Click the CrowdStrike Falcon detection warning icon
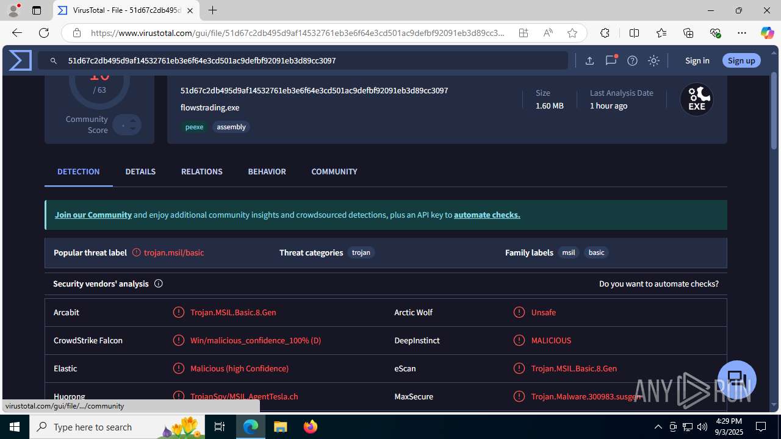The height and width of the screenshot is (439, 781). [x=178, y=340]
